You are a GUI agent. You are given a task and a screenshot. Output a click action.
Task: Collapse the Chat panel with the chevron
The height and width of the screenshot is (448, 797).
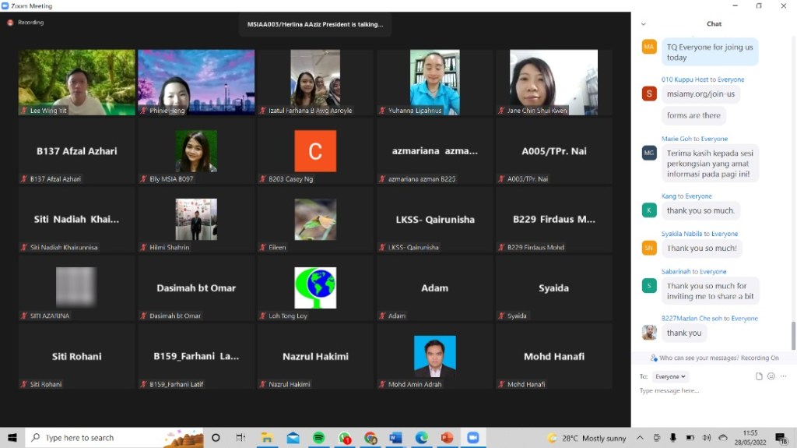coord(643,24)
